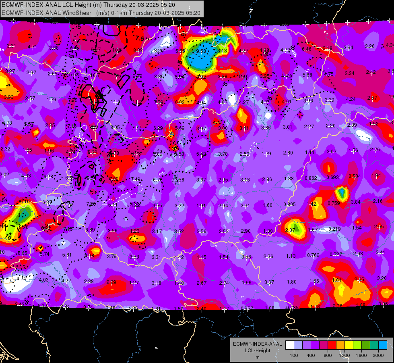This screenshot has width=394, height=363.
Task: Click the magenta-pink legend swatch
Action: coord(324,345)
